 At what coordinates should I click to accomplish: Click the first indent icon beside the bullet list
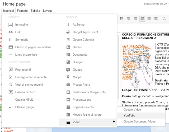point(129,19)
